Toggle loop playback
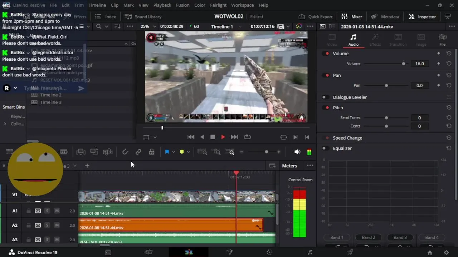The height and width of the screenshot is (257, 458). (247, 137)
